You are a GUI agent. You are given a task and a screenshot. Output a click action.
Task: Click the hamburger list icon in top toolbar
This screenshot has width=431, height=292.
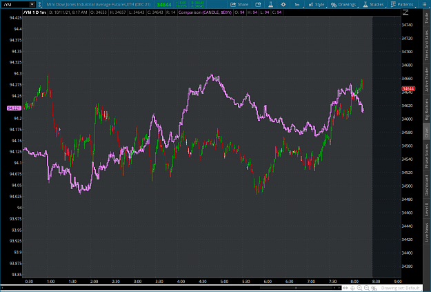coord(424,4)
